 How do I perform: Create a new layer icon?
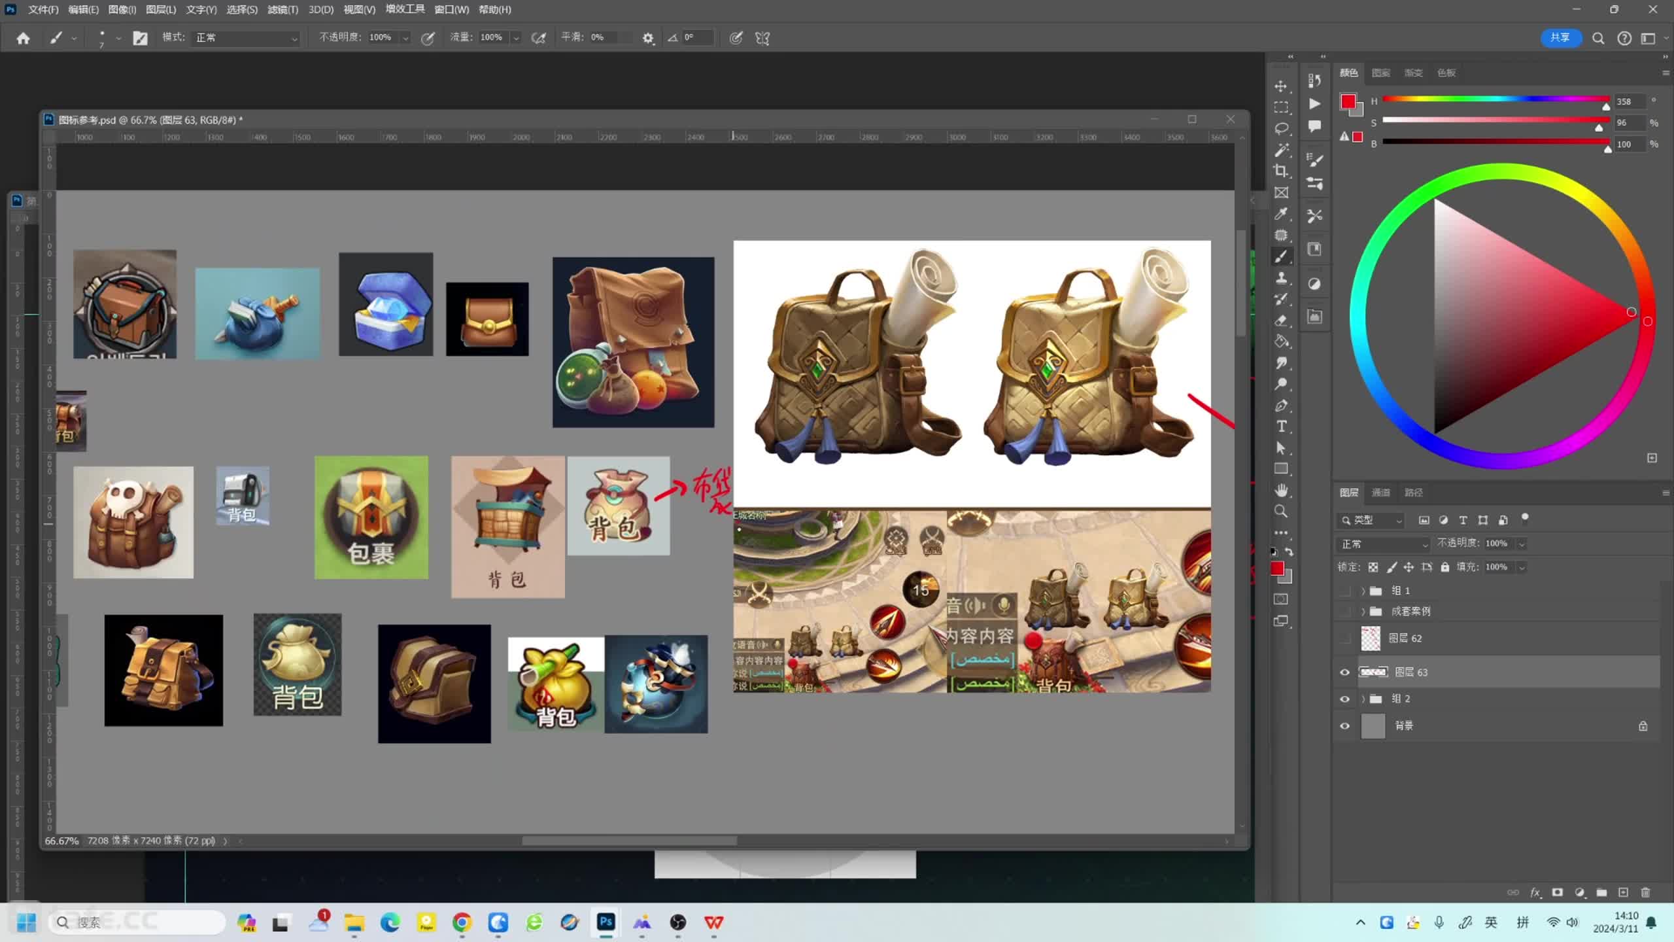tap(1623, 892)
